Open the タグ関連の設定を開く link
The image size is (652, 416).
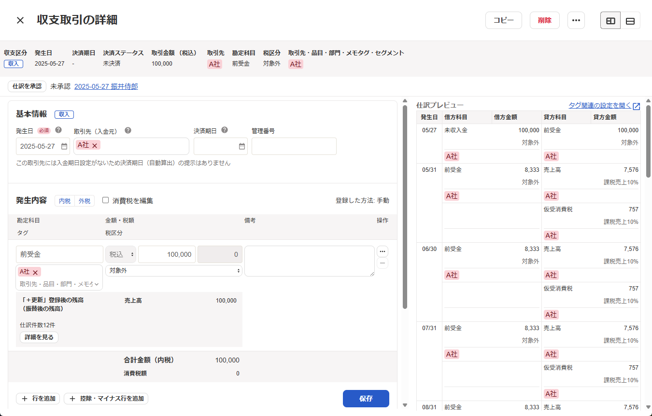pos(600,106)
